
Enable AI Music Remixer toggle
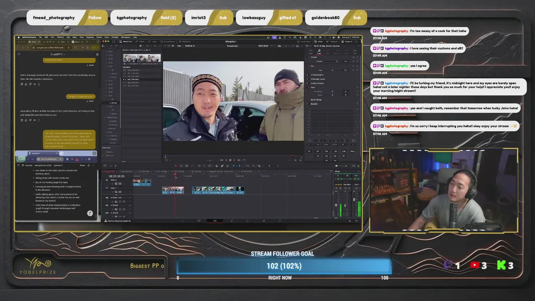[308, 83]
